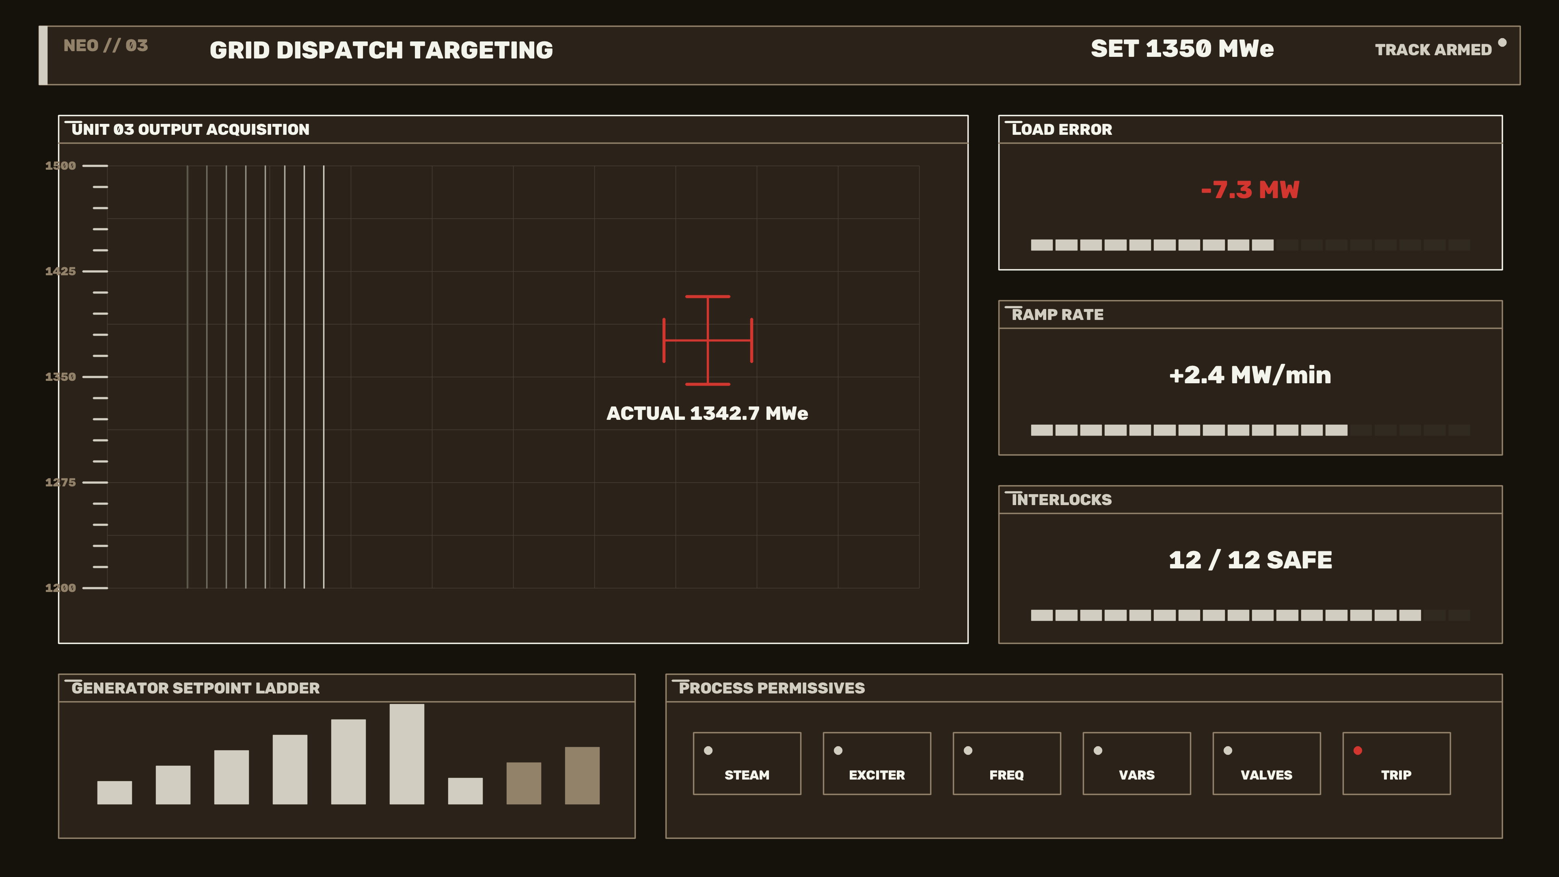The height and width of the screenshot is (877, 1559).
Task: Click the 1350 axis tick label
Action: click(60, 377)
